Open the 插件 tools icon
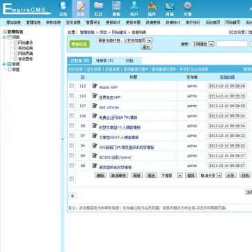 [152, 6]
